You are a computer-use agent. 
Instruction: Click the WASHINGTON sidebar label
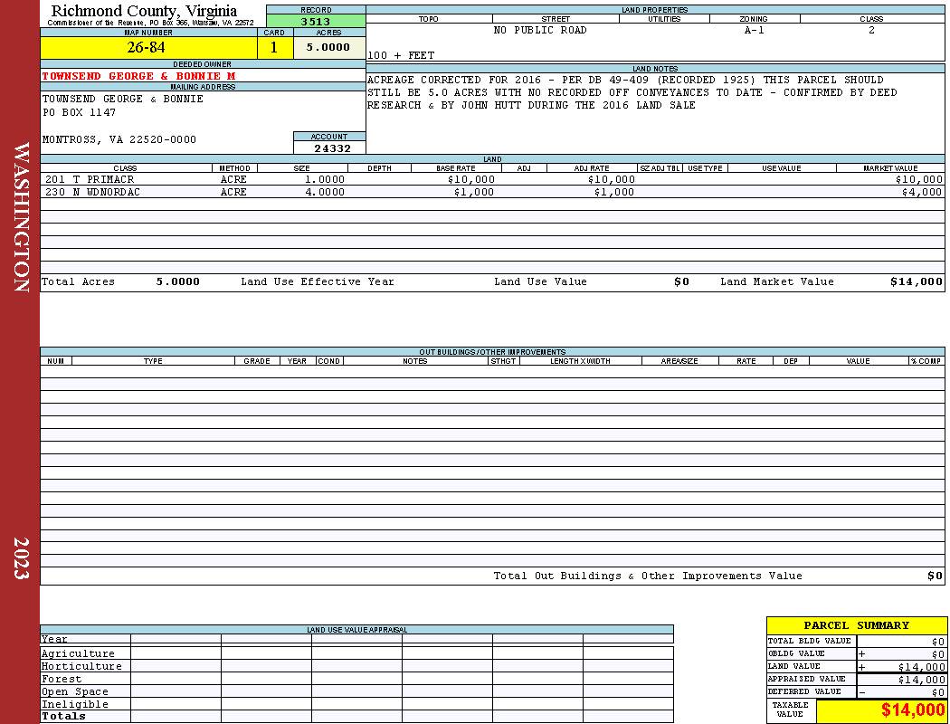(21, 217)
